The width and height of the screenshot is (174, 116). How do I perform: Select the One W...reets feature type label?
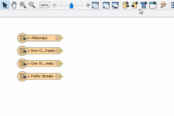point(42,64)
